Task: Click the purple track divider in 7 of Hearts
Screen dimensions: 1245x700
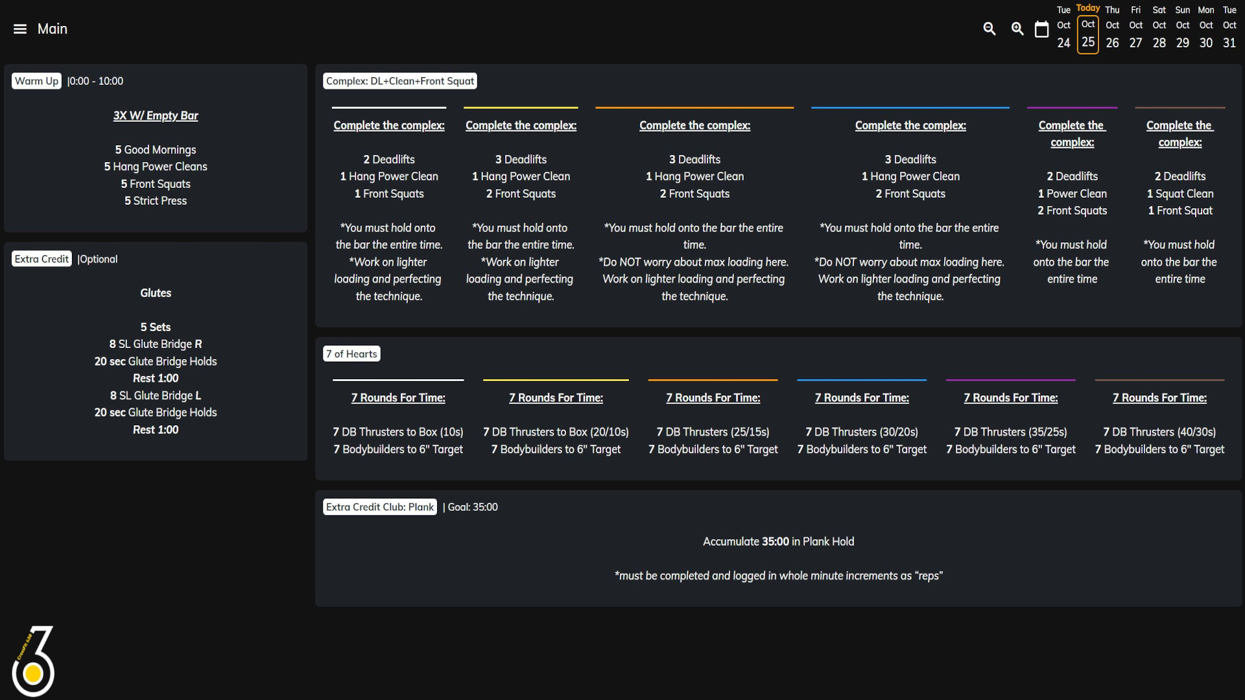Action: [1010, 379]
